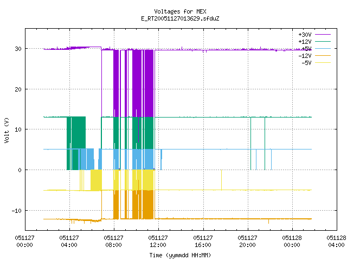Click the y-axis tick label 10
The height and width of the screenshot is (260, 347).
18,129
